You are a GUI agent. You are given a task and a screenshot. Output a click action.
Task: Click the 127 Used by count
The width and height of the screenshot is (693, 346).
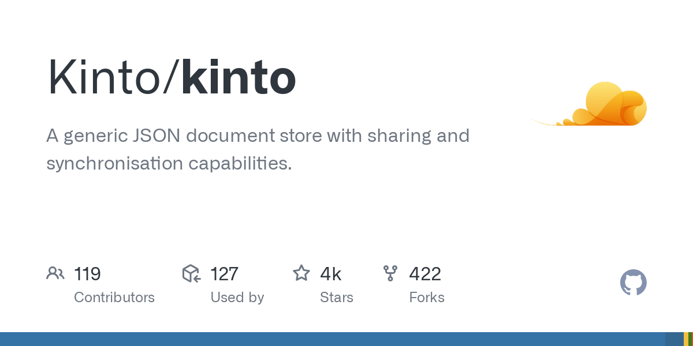(225, 274)
